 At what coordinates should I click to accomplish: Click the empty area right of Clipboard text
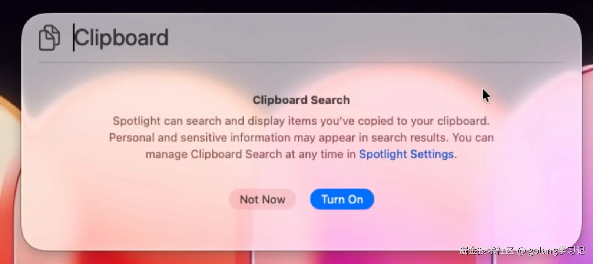[x=367, y=38]
